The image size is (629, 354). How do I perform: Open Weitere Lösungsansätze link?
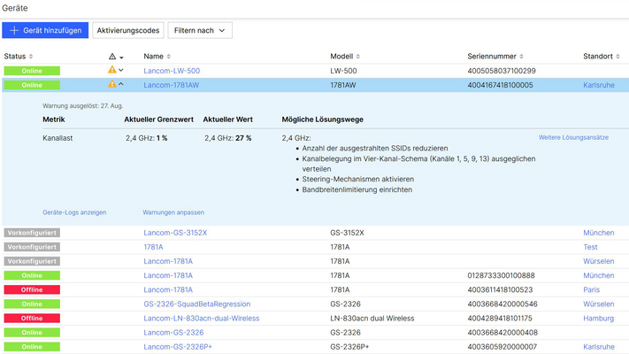(573, 138)
